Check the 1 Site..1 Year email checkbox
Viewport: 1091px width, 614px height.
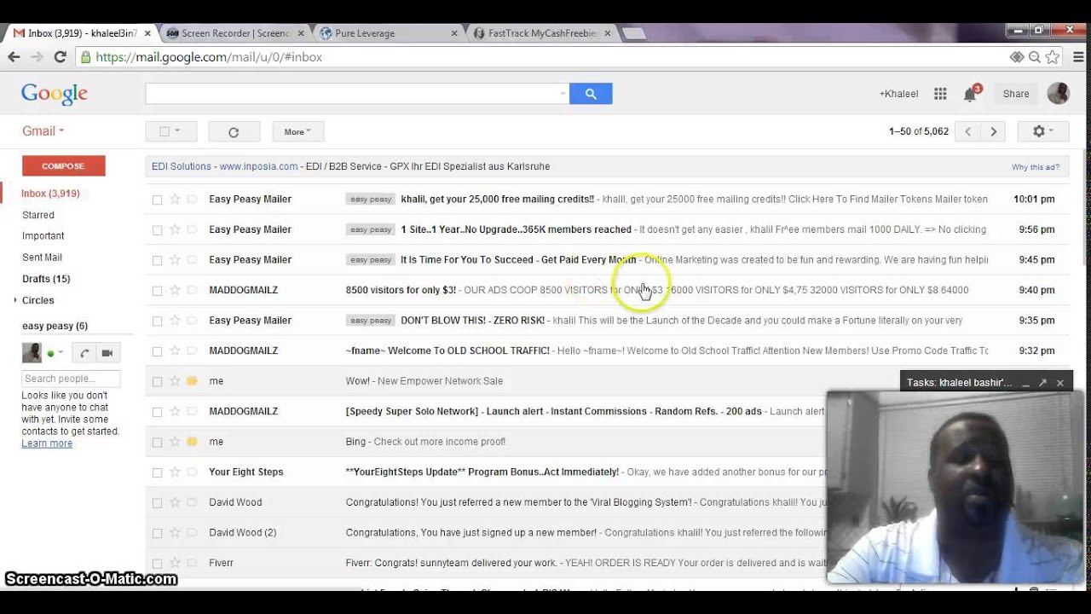pos(157,229)
